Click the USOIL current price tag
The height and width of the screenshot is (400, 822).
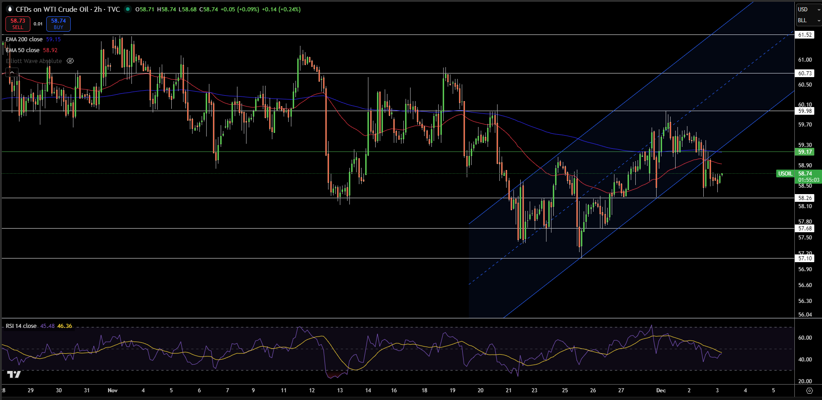pos(785,174)
